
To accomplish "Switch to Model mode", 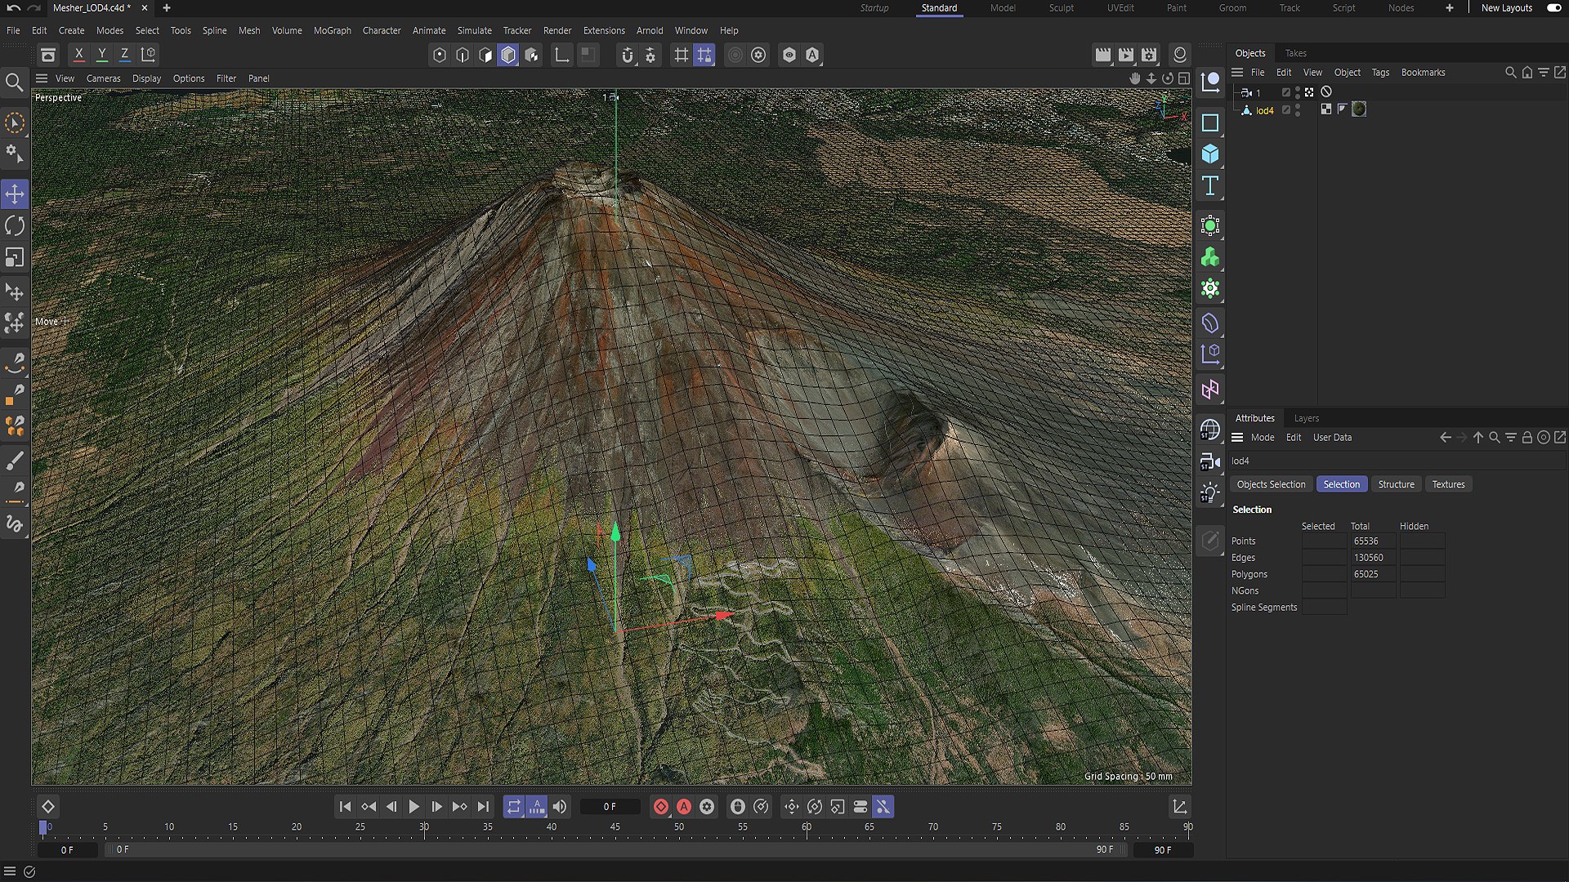I will [x=508, y=55].
